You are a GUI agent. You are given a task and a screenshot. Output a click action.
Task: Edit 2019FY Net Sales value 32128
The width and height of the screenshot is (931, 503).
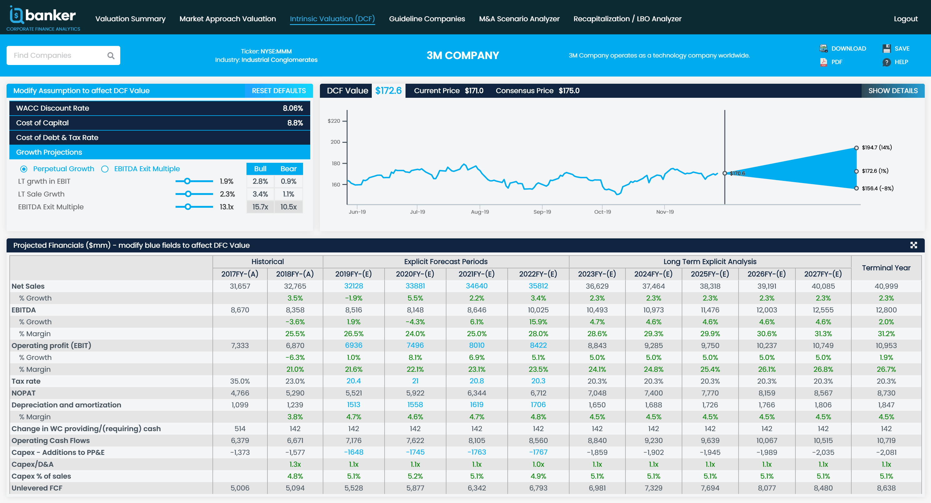coord(353,286)
